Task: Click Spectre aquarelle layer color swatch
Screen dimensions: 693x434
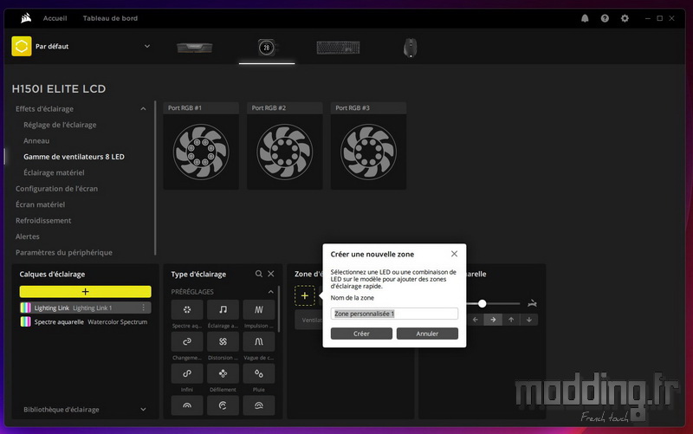Action: click(x=26, y=321)
